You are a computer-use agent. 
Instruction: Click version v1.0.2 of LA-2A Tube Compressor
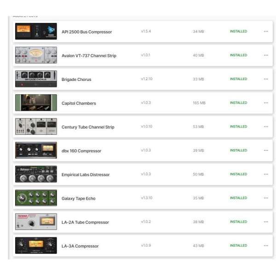146,221
